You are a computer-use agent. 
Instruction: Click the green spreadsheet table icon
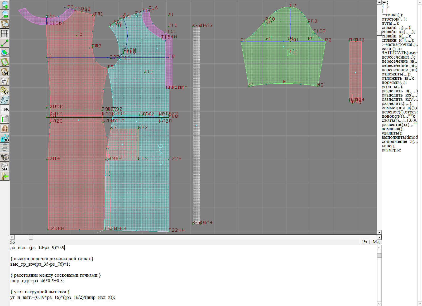5,119
